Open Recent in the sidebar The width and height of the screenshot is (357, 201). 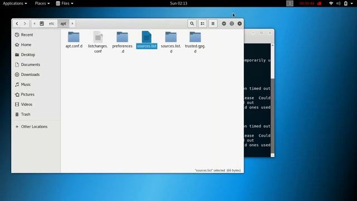(x=36, y=35)
